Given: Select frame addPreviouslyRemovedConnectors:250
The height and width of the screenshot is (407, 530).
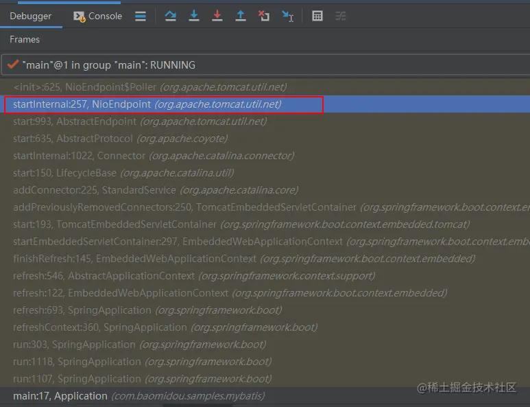Looking at the screenshot, I should (x=265, y=207).
